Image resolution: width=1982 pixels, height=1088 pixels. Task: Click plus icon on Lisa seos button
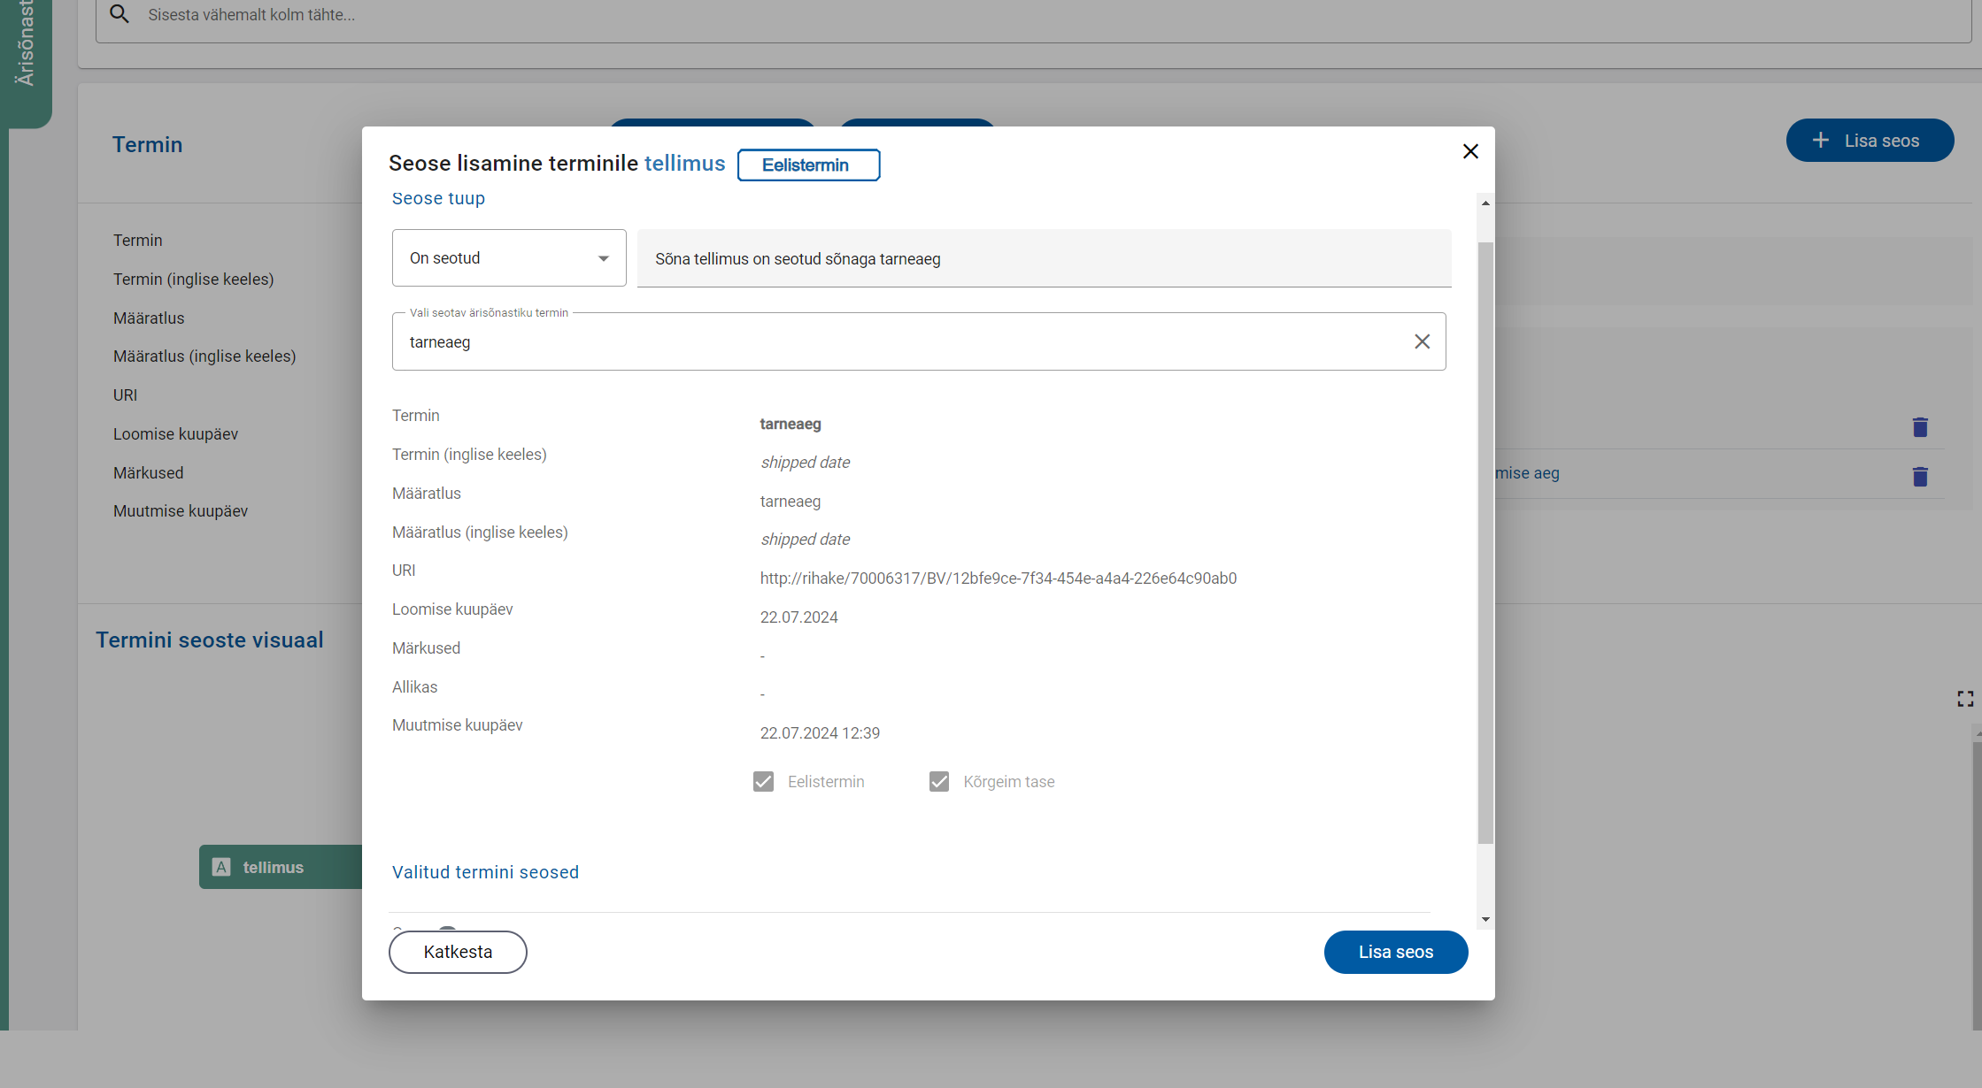(1820, 141)
